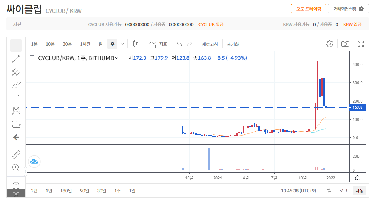The image size is (374, 200).
Task: Toggle percent scale mode
Action: tap(329, 191)
